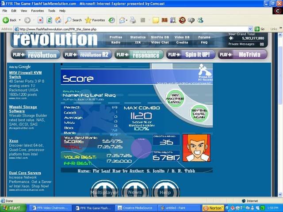The height and width of the screenshot is (212, 283).
Task: Open the Search toolbar button
Action: [73, 20]
